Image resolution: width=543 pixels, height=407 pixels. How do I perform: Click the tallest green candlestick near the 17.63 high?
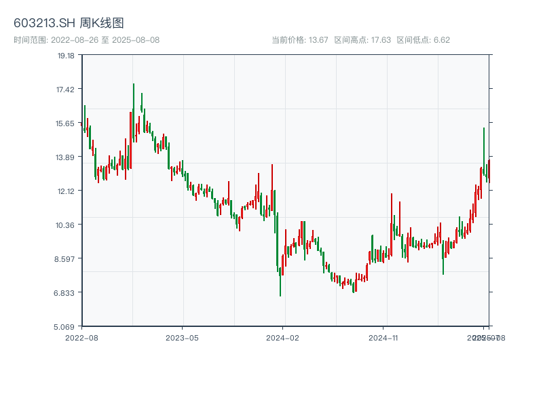(x=134, y=114)
